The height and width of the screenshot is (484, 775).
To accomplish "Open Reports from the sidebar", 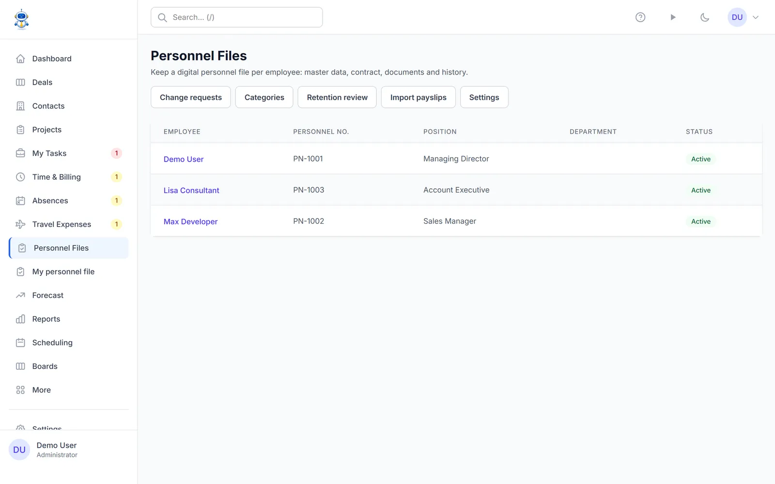I will [69, 319].
